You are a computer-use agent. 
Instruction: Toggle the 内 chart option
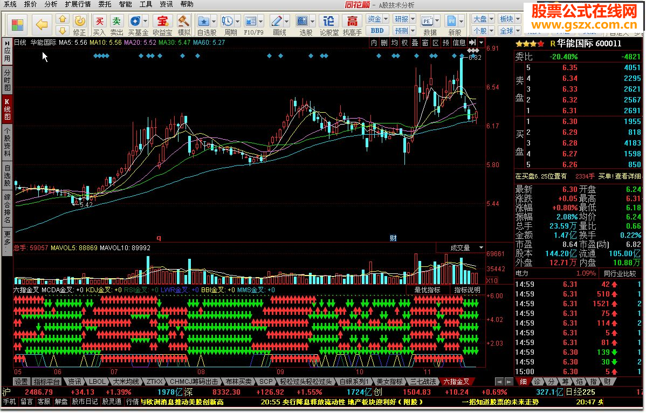pos(374,43)
